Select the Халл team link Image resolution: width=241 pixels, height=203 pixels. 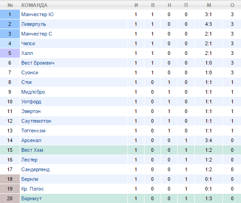tap(27, 53)
